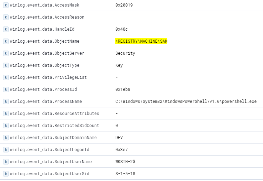Click the keyword icon for ObjectType row
The width and height of the screenshot is (263, 181).
(6, 65)
